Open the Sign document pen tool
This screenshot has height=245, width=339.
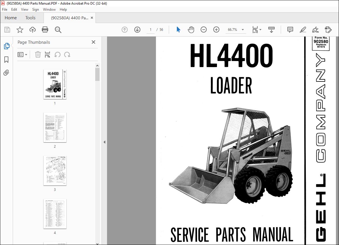point(315,30)
